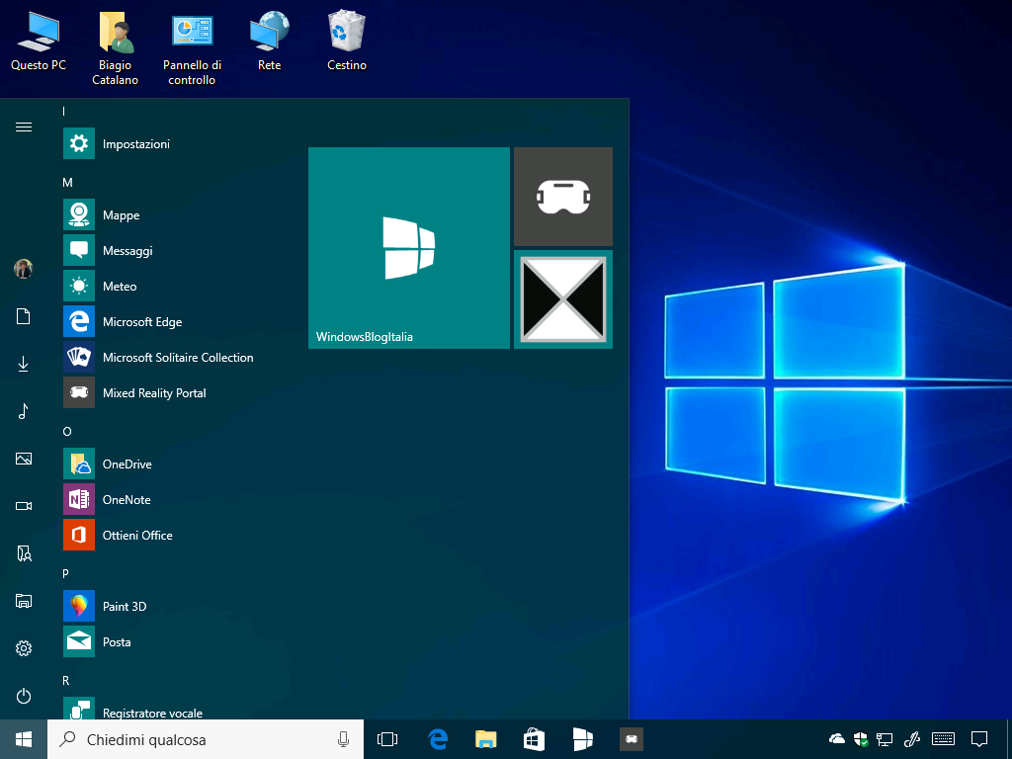Open Windows Ink Workspace pen icon
This screenshot has height=759, width=1012.
[x=911, y=739]
